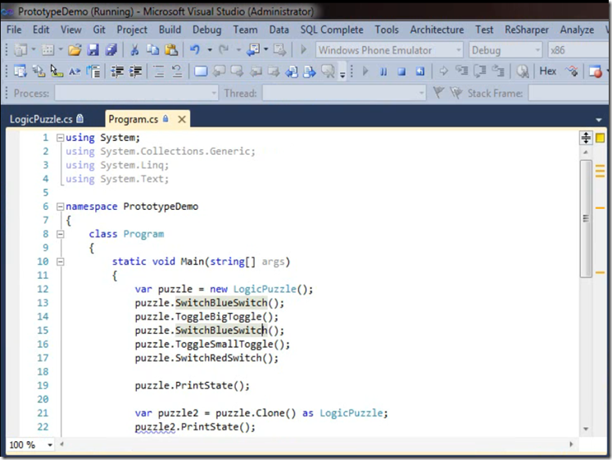Click the Breakpoints window icon with red dot
This screenshot has width=612, height=460.
(596, 71)
